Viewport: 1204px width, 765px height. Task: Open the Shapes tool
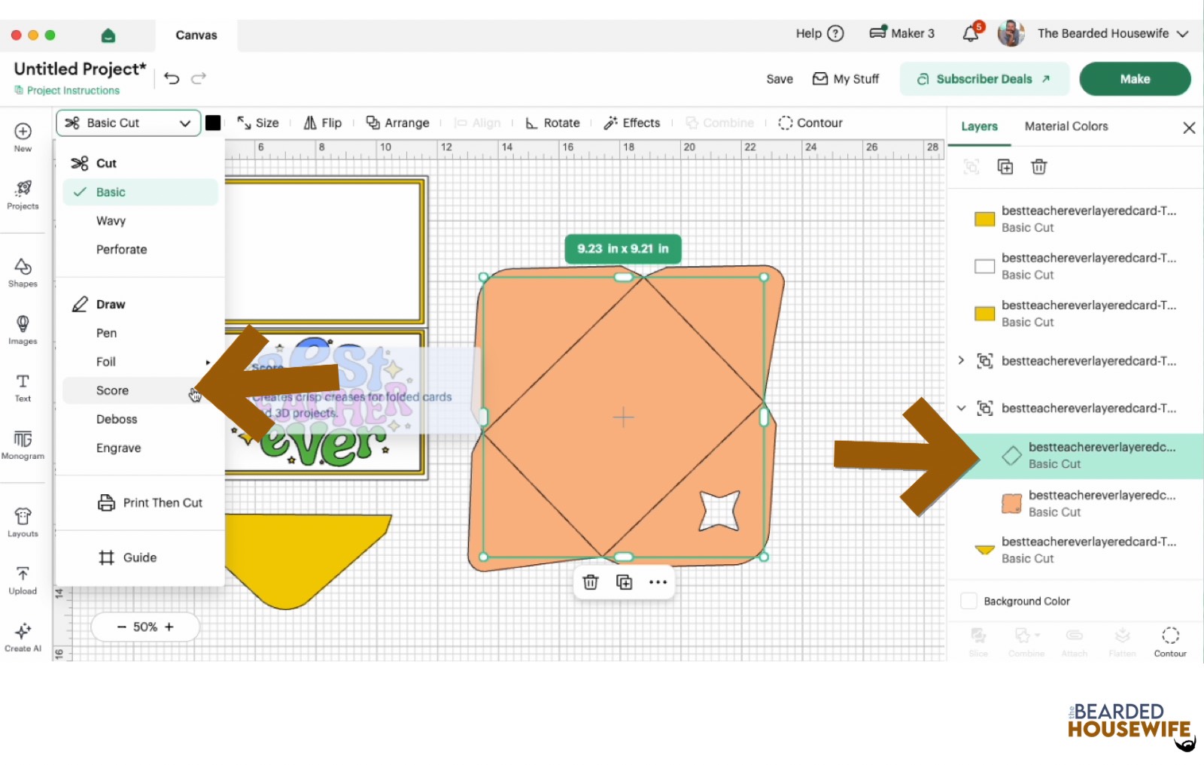[x=23, y=273]
